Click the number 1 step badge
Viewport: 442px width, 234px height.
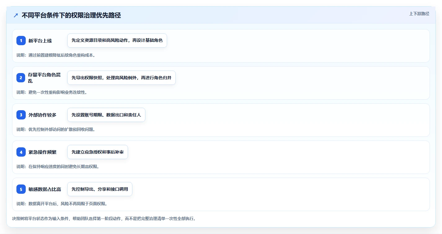tap(21, 41)
